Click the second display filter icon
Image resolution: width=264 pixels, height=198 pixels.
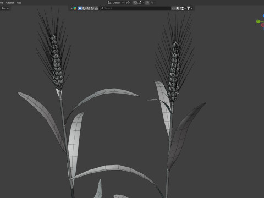tap(84, 8)
